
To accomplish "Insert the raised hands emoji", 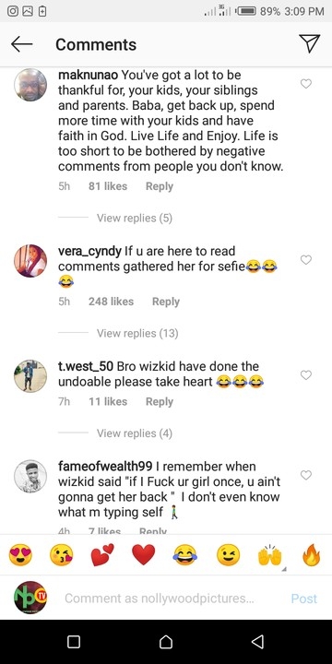I will pyautogui.click(x=269, y=555).
